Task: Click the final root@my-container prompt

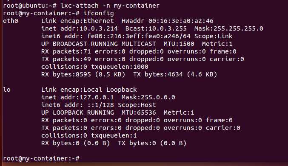Action: 41,158
